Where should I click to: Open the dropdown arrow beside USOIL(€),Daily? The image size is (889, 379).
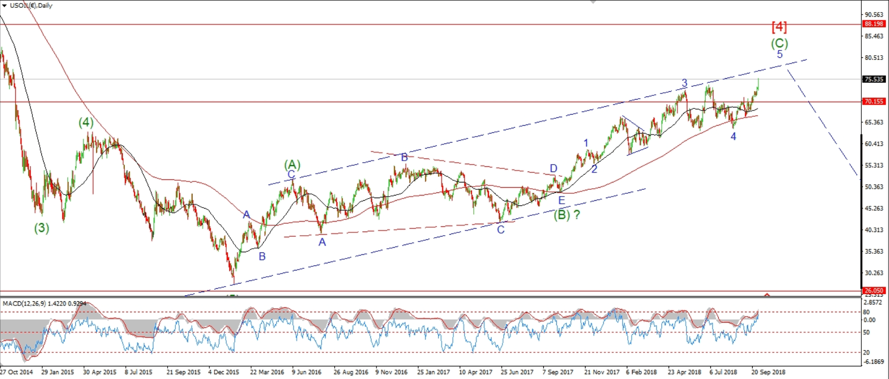[4, 5]
